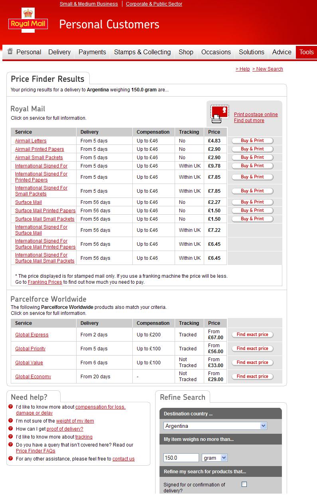Open the Payments nav tab

point(92,52)
